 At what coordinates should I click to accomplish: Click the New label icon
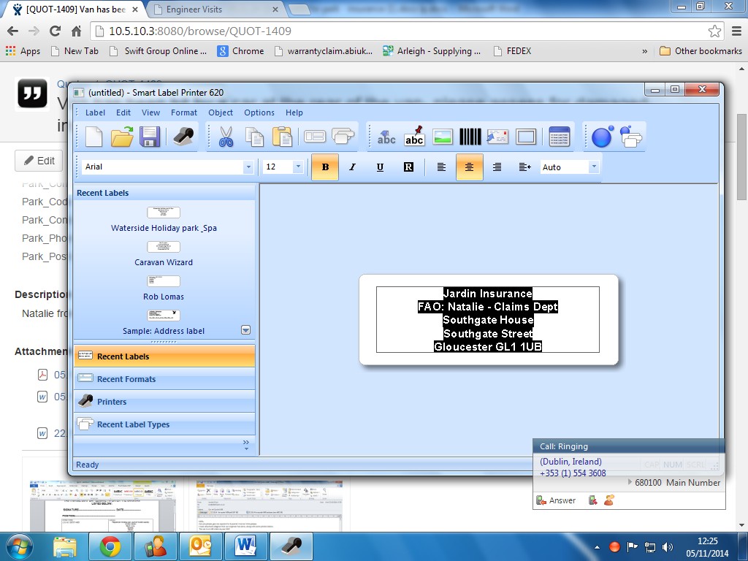pos(94,137)
